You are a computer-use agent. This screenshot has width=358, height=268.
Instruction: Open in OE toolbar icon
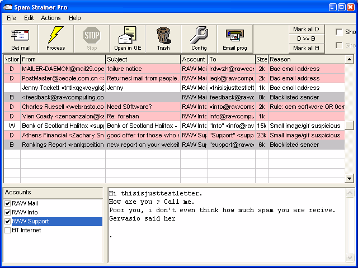(x=128, y=35)
